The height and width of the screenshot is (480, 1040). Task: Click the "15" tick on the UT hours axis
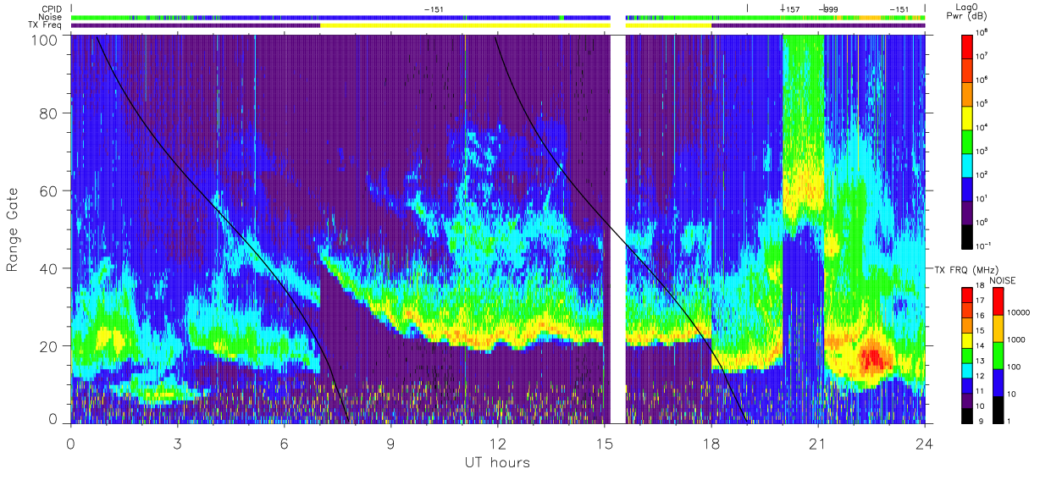605,443
